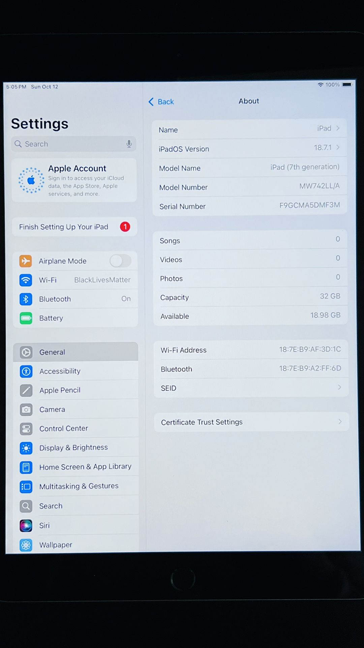Expand the iPadOS Version details chevron
This screenshot has height=648, width=364.
point(338,147)
